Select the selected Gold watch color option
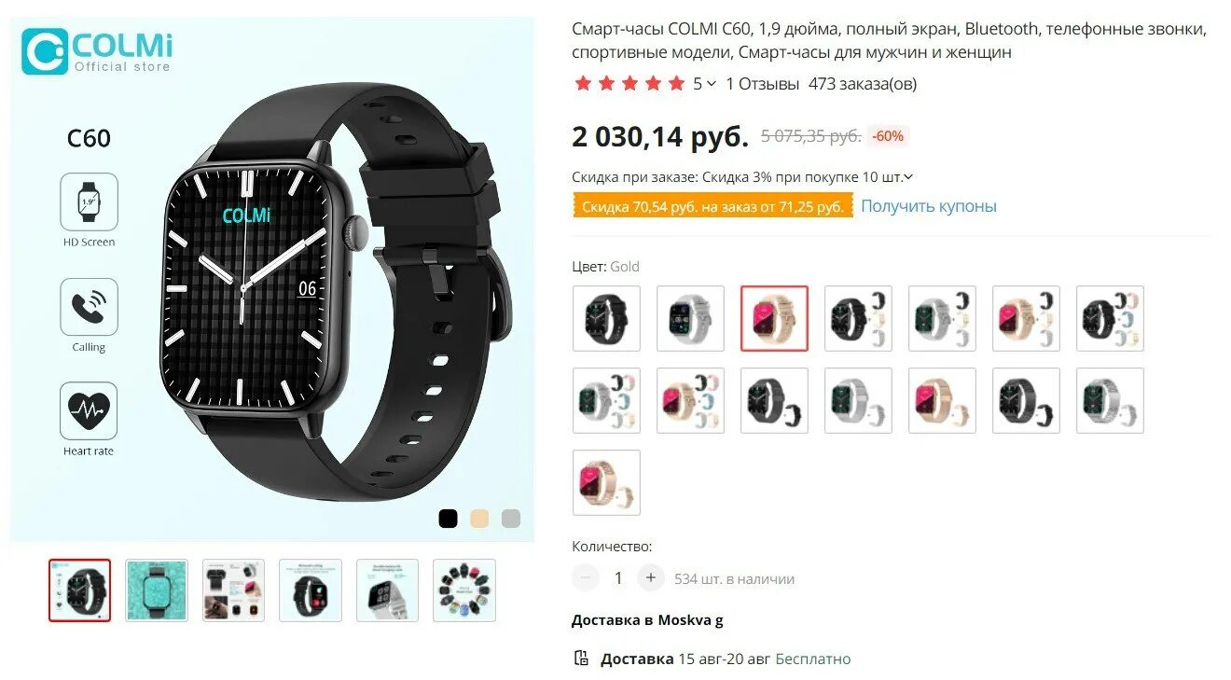Viewport: 1231px width, 680px height. point(774,318)
